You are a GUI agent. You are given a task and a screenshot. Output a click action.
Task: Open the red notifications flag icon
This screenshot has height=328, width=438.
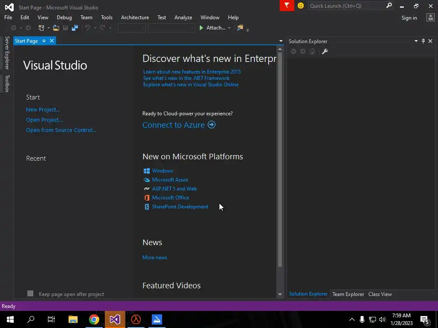pos(287,6)
